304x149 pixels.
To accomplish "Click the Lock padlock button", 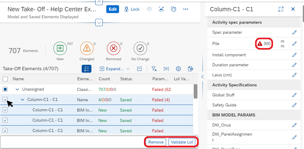I will click(132, 9).
